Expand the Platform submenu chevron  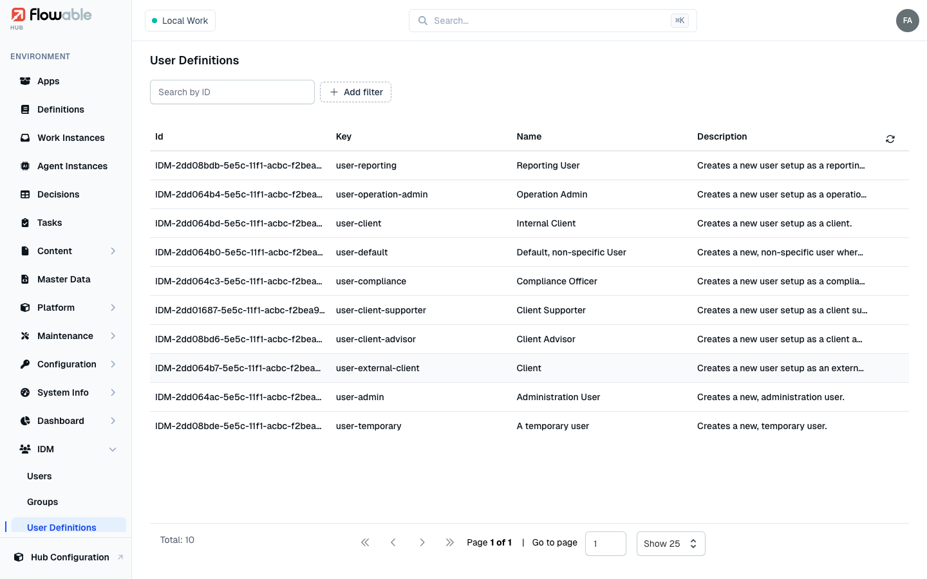(x=113, y=308)
